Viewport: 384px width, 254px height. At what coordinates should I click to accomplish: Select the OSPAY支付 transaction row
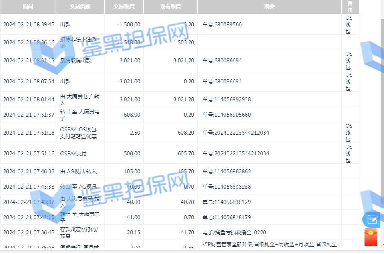pyautogui.click(x=73, y=153)
